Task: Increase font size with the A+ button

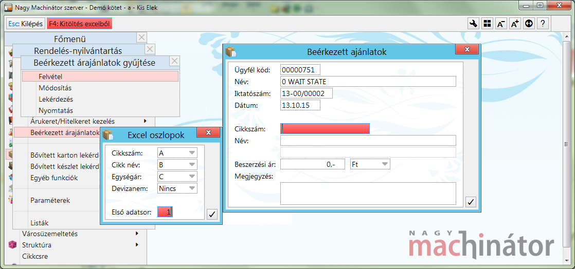Action: pyautogui.click(x=515, y=24)
